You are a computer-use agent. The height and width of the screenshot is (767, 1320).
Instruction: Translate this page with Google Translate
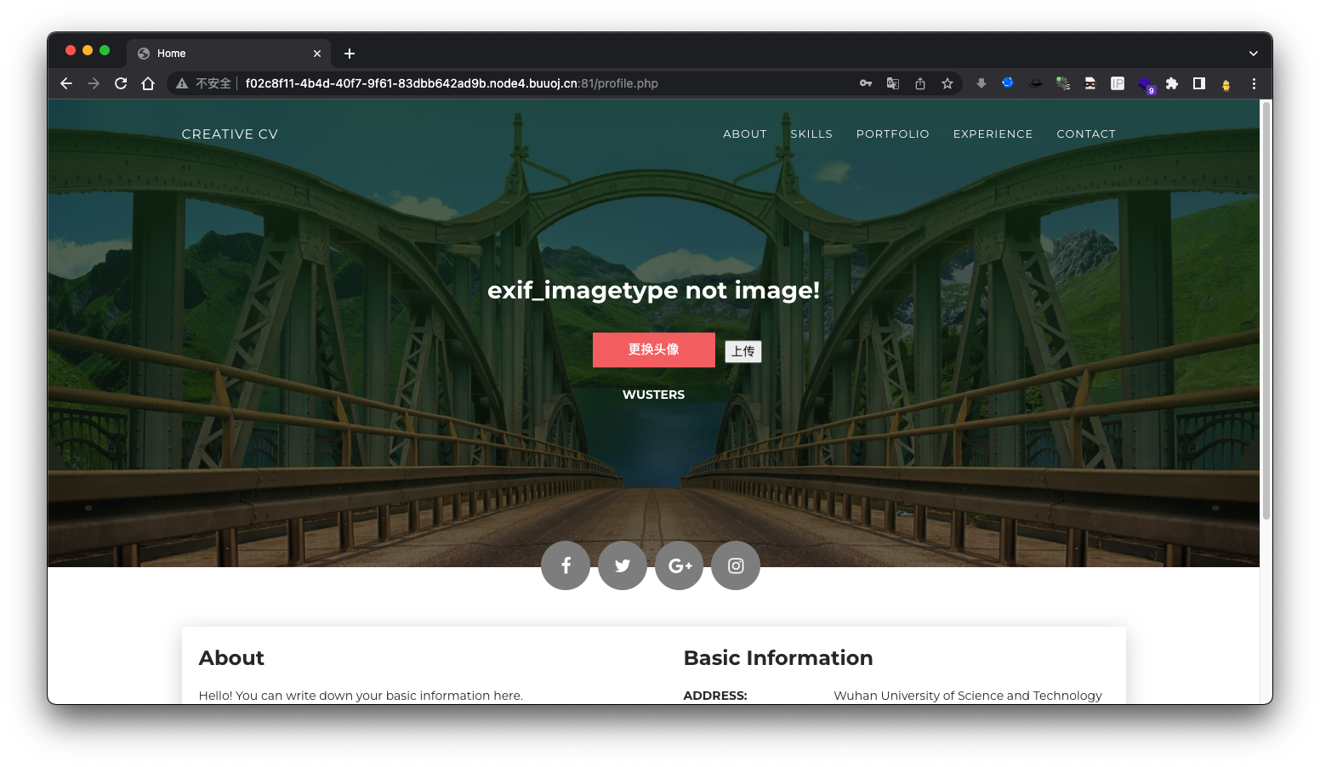pos(893,83)
